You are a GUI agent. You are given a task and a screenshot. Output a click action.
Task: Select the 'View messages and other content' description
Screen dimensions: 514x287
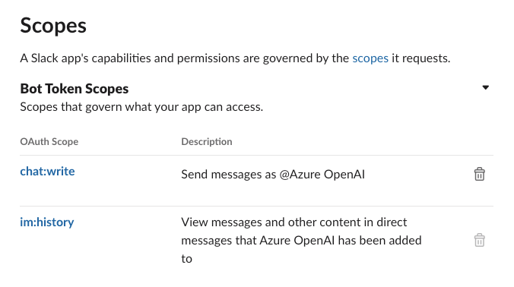point(301,241)
